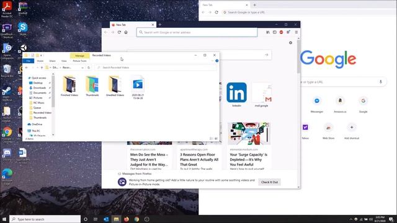The height and width of the screenshot is (223, 397).
Task: Open Firefox hamburger menu
Action: [x=297, y=32]
